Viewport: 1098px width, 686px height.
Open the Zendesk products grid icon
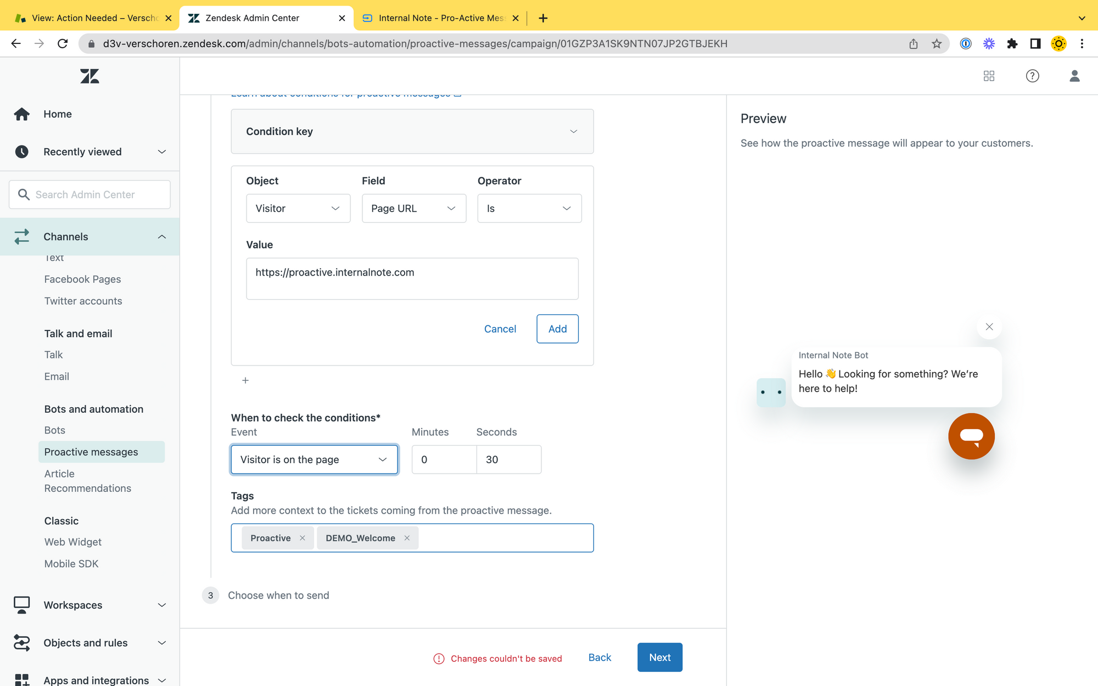(x=989, y=76)
